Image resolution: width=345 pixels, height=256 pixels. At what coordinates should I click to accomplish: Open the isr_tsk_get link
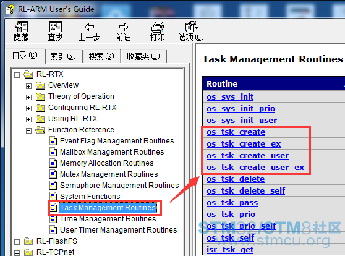230,250
